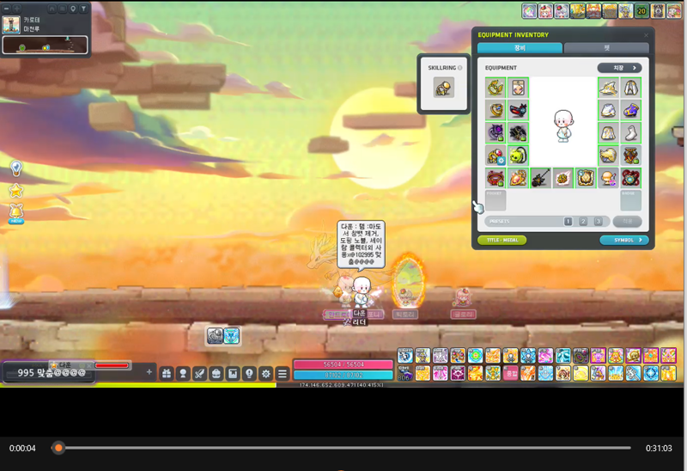Click the bell NEW notification icon

(x=16, y=213)
